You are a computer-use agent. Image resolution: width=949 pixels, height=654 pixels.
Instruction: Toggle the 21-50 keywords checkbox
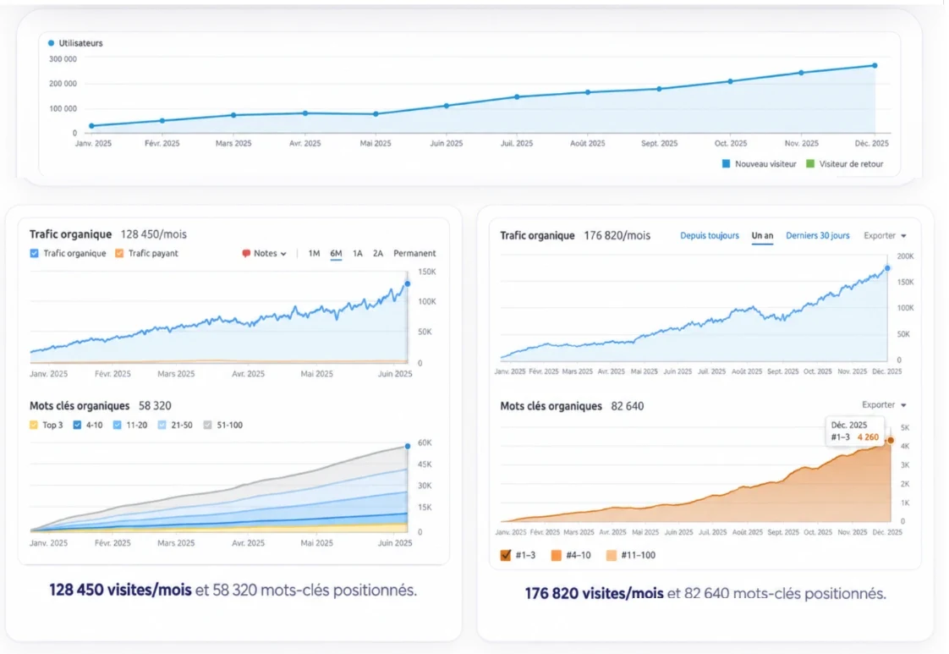click(162, 425)
